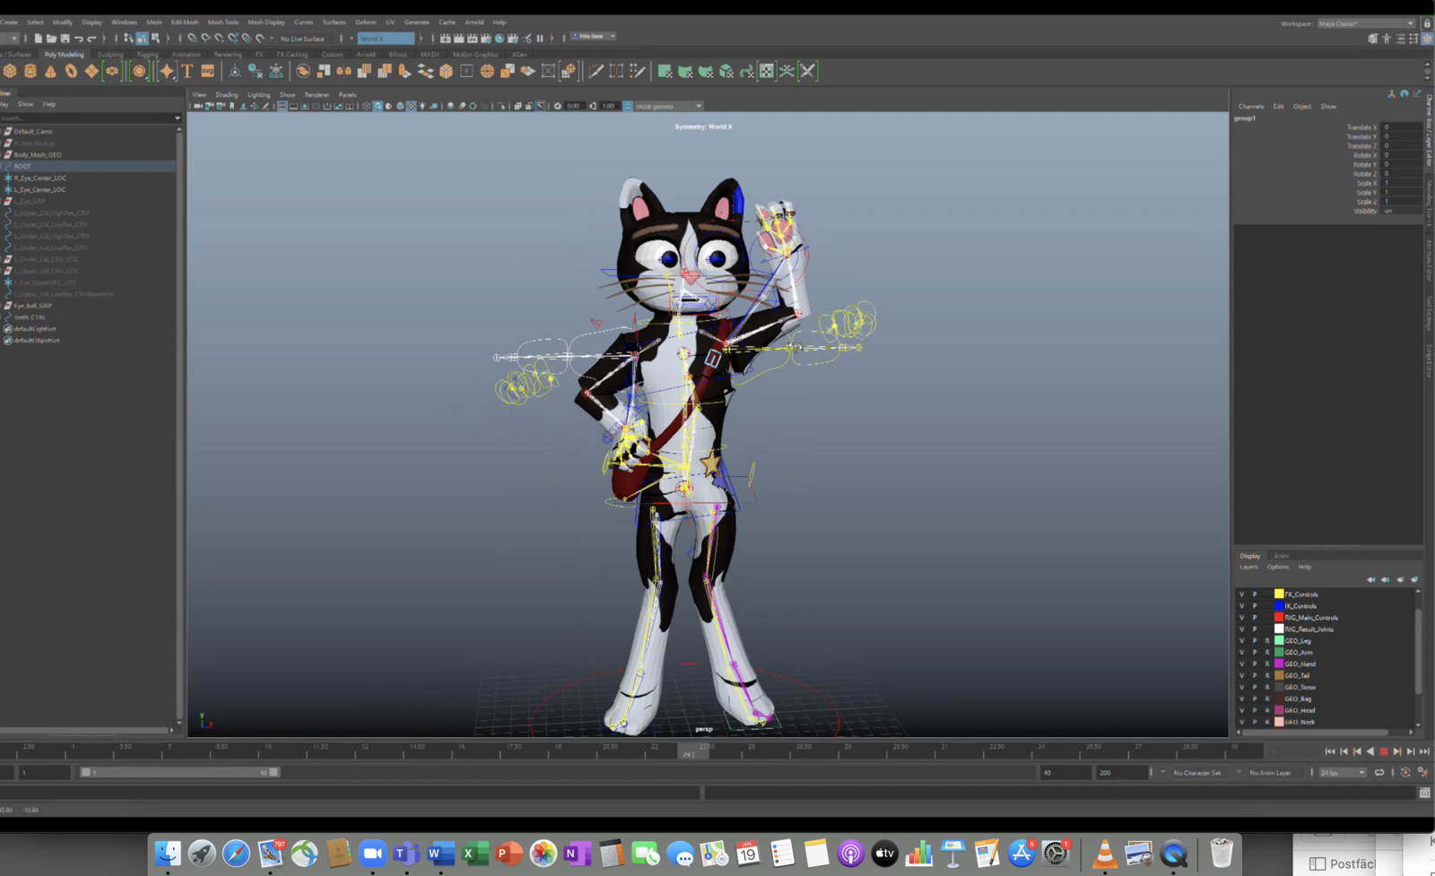Click Step back one frame button
The image size is (1435, 876).
pyautogui.click(x=1344, y=751)
